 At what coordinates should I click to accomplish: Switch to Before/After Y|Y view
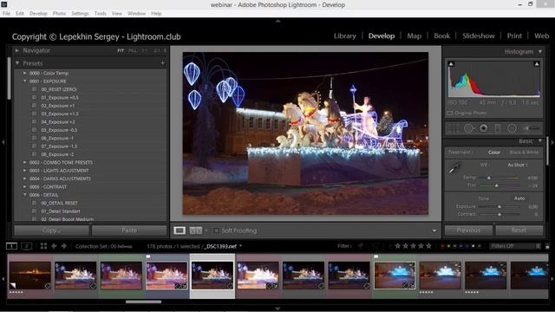[196, 231]
